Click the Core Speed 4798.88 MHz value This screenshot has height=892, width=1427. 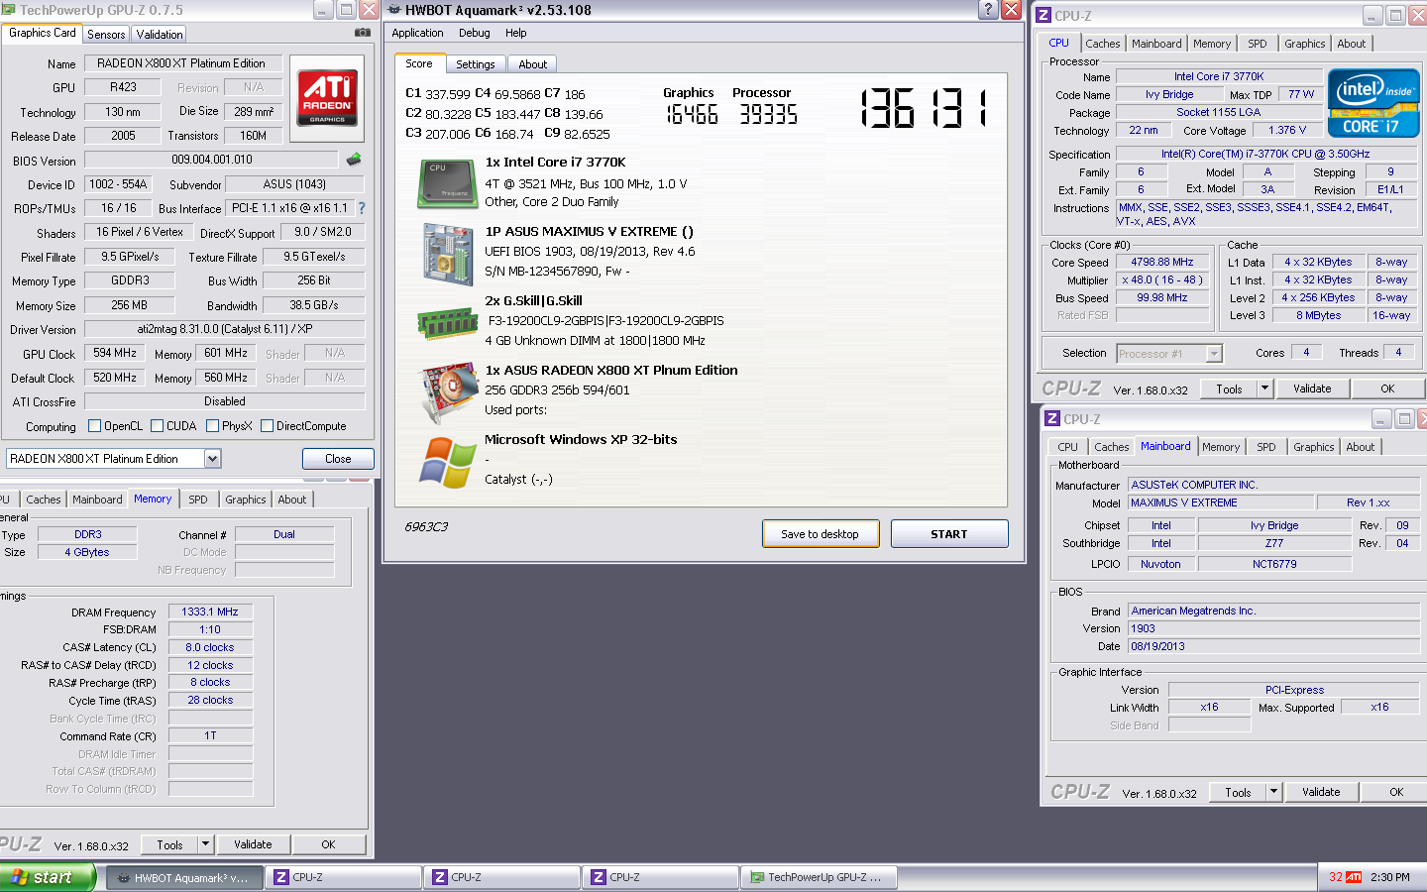point(1161,263)
